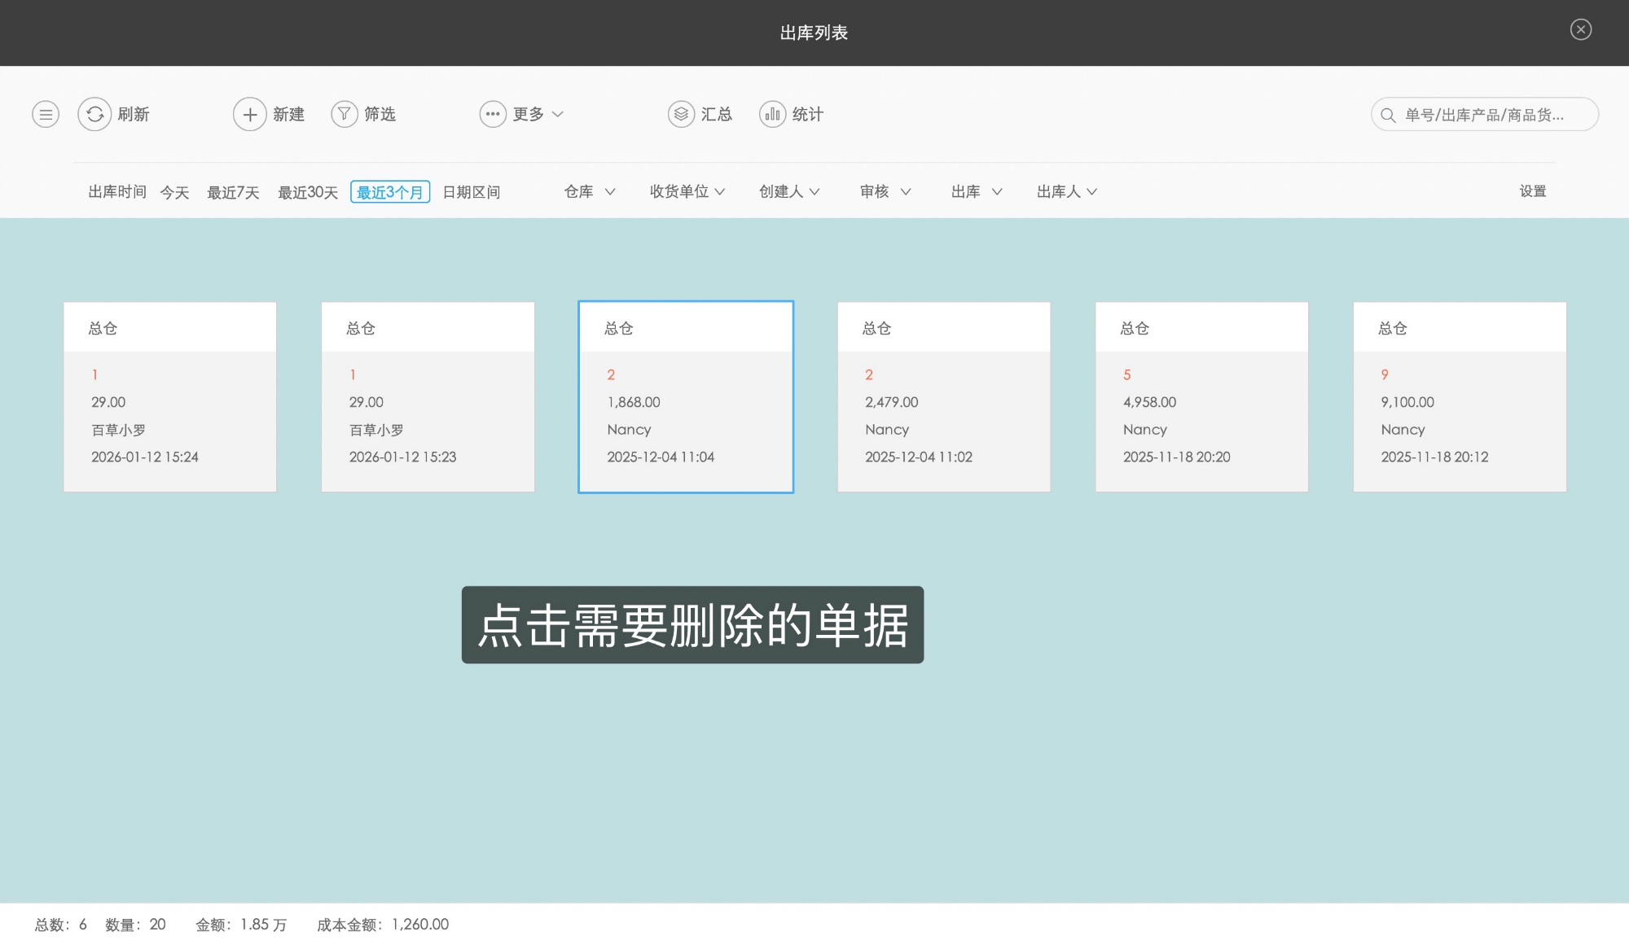
Task: Select the record card dated 2026-01-12 15:24
Action: click(x=169, y=396)
